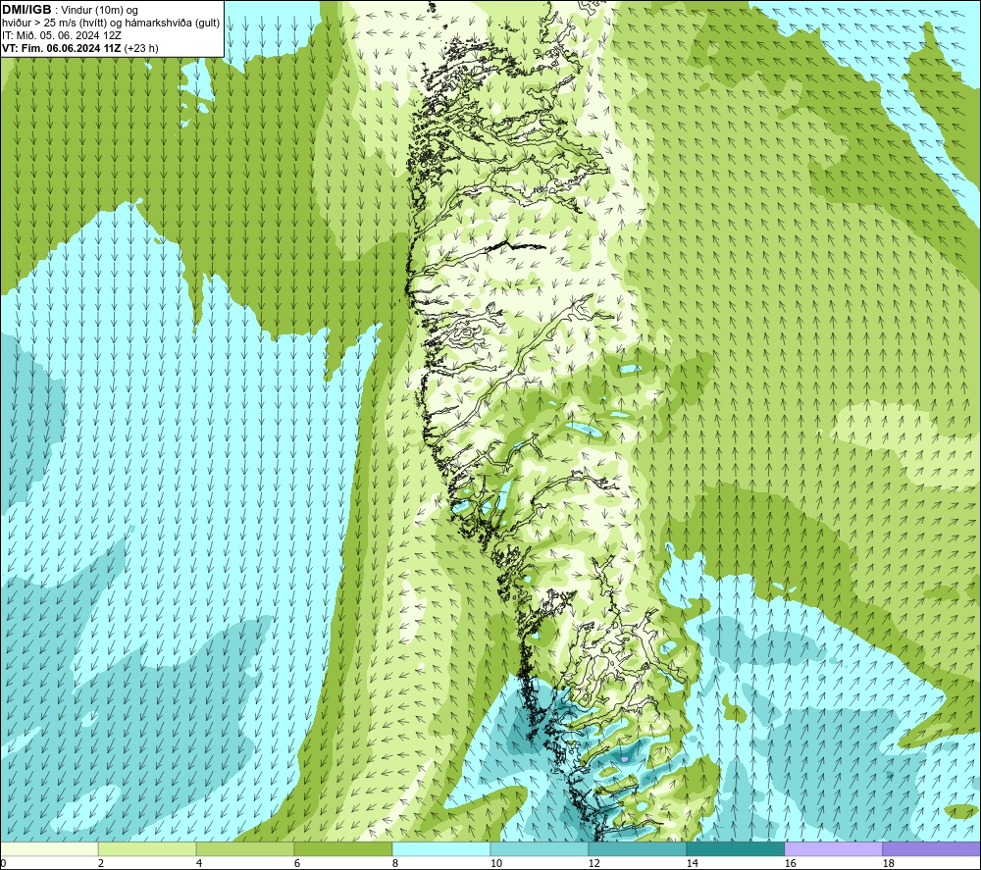Click the scale label '6'

click(x=297, y=863)
